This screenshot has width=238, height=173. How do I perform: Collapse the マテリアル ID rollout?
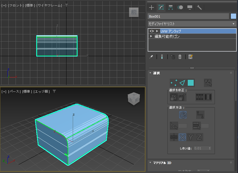[150, 163]
